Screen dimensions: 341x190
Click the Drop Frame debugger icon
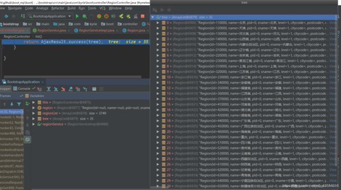coord(78,89)
